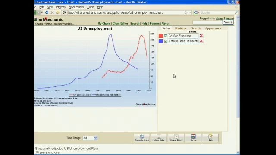The height and width of the screenshot is (155, 276).
Task: Reload the page with the browser refresh icon
Action: tap(47, 12)
